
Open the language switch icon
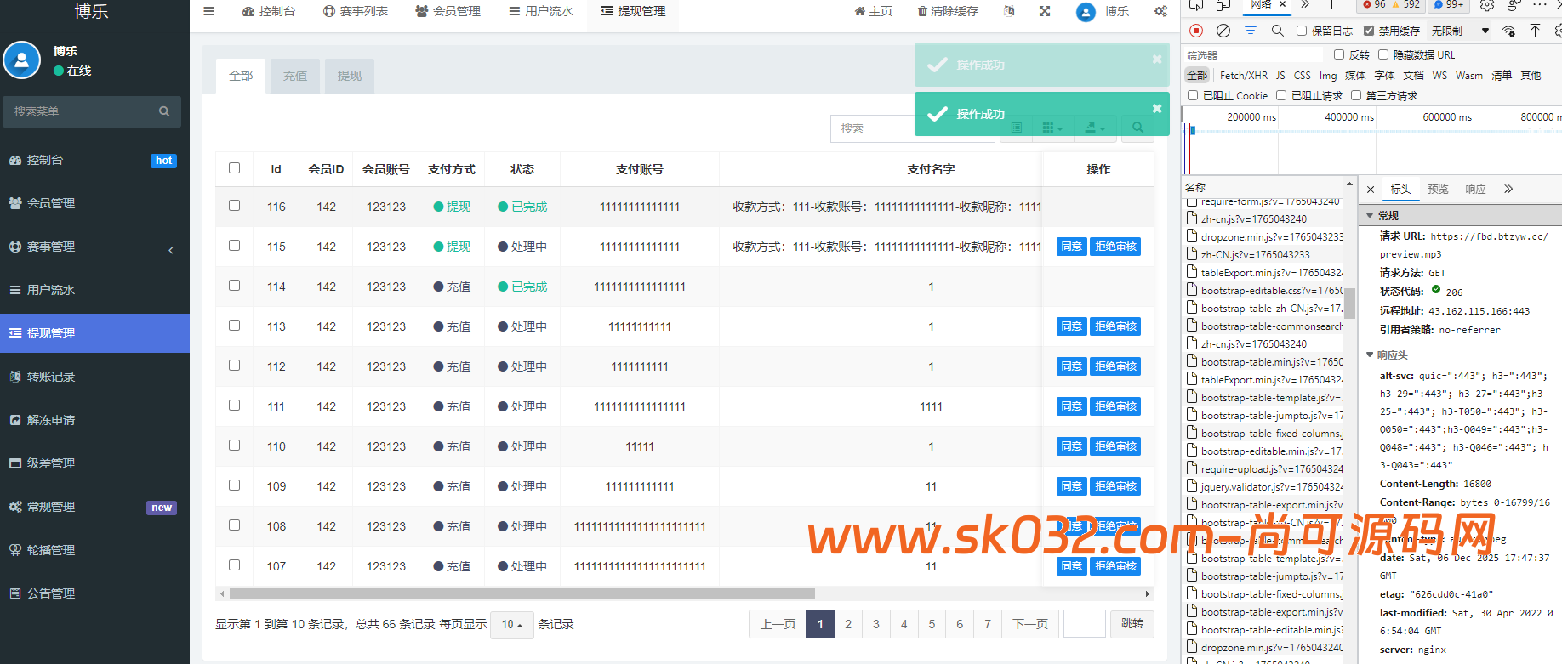[1009, 11]
